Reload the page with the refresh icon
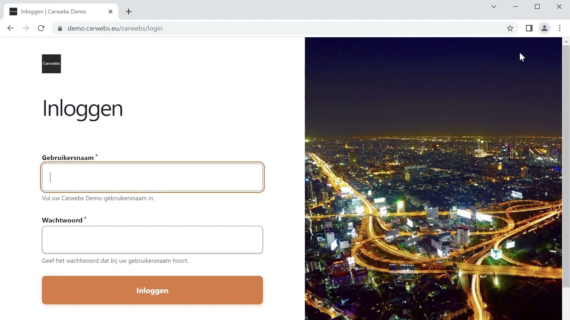This screenshot has width=570, height=320. (x=41, y=28)
